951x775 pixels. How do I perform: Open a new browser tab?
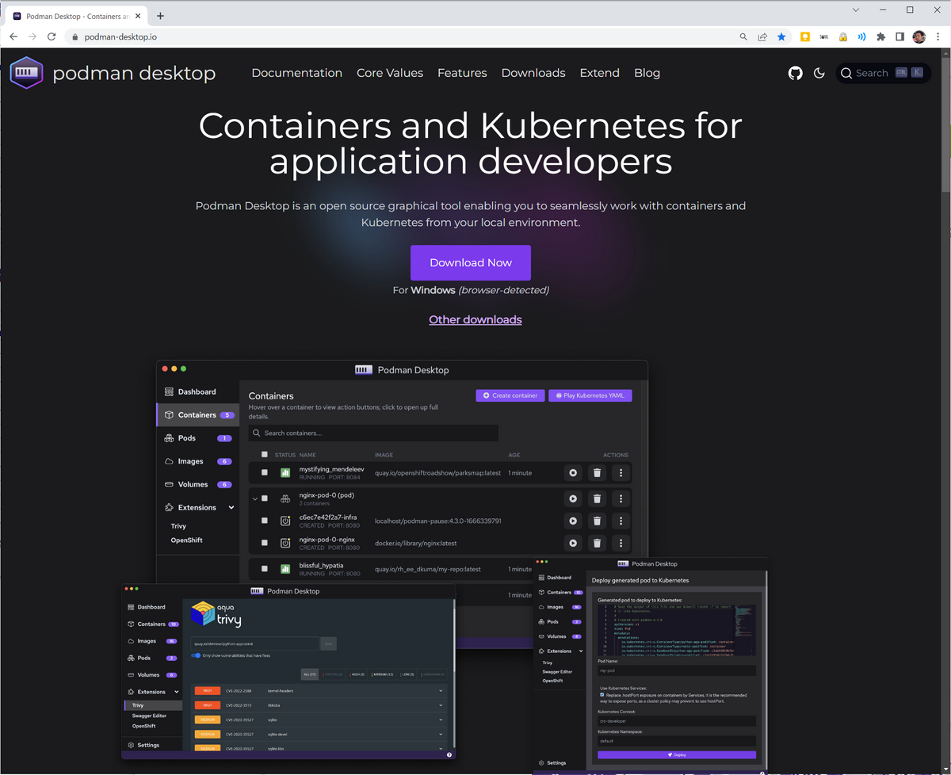160,16
